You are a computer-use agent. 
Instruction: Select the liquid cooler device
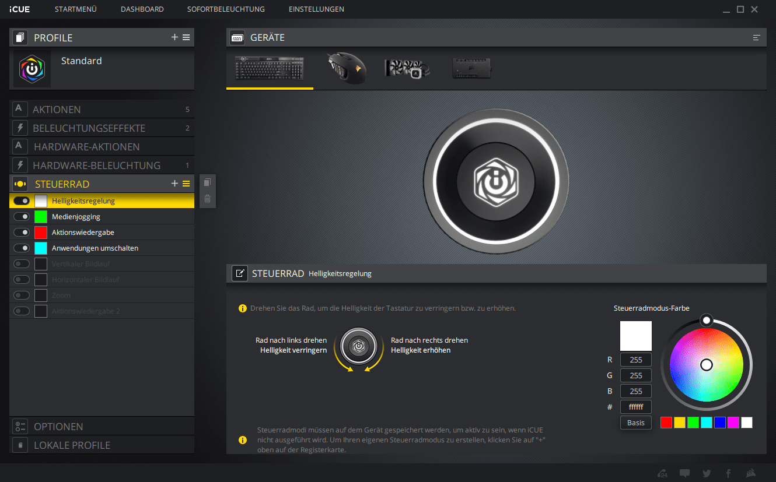click(x=407, y=68)
